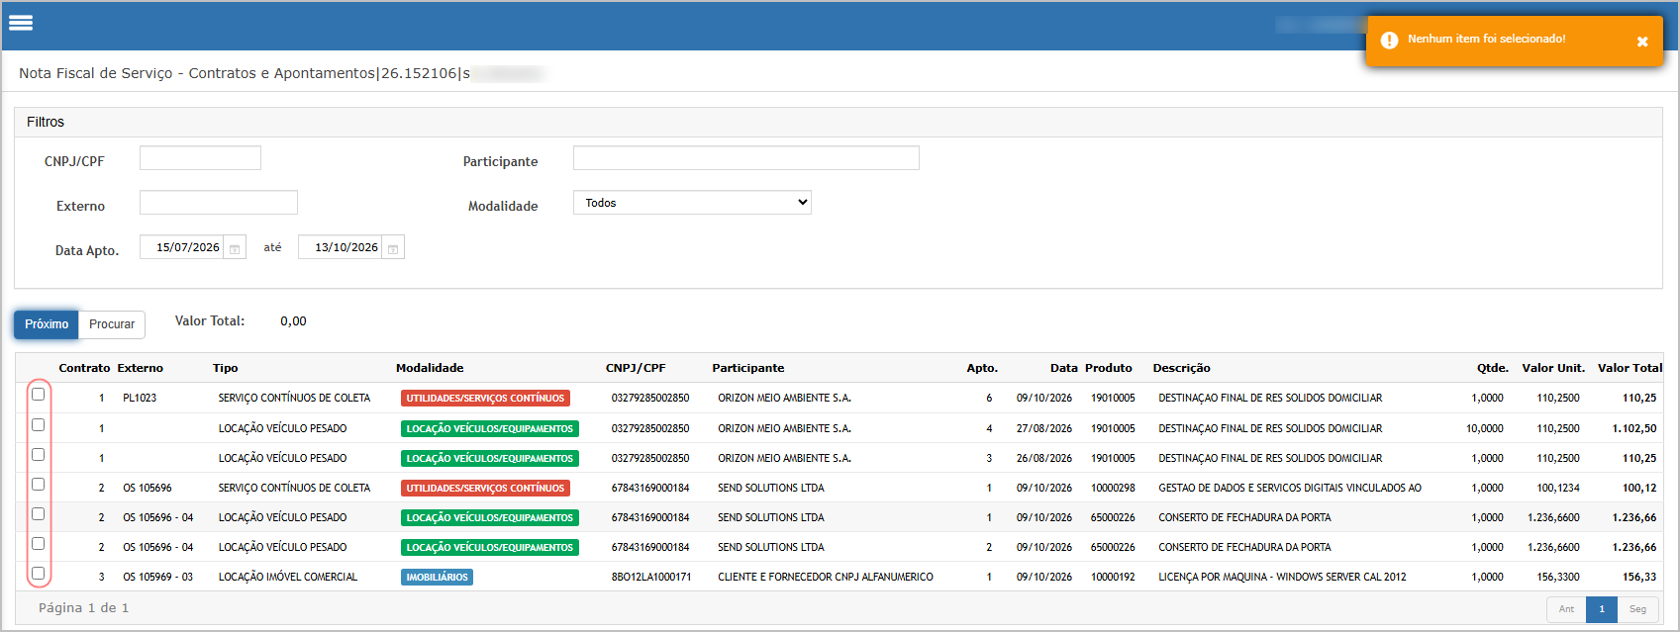Dismiss the 'Nenhum item foi selecionado!' notification

(1642, 42)
